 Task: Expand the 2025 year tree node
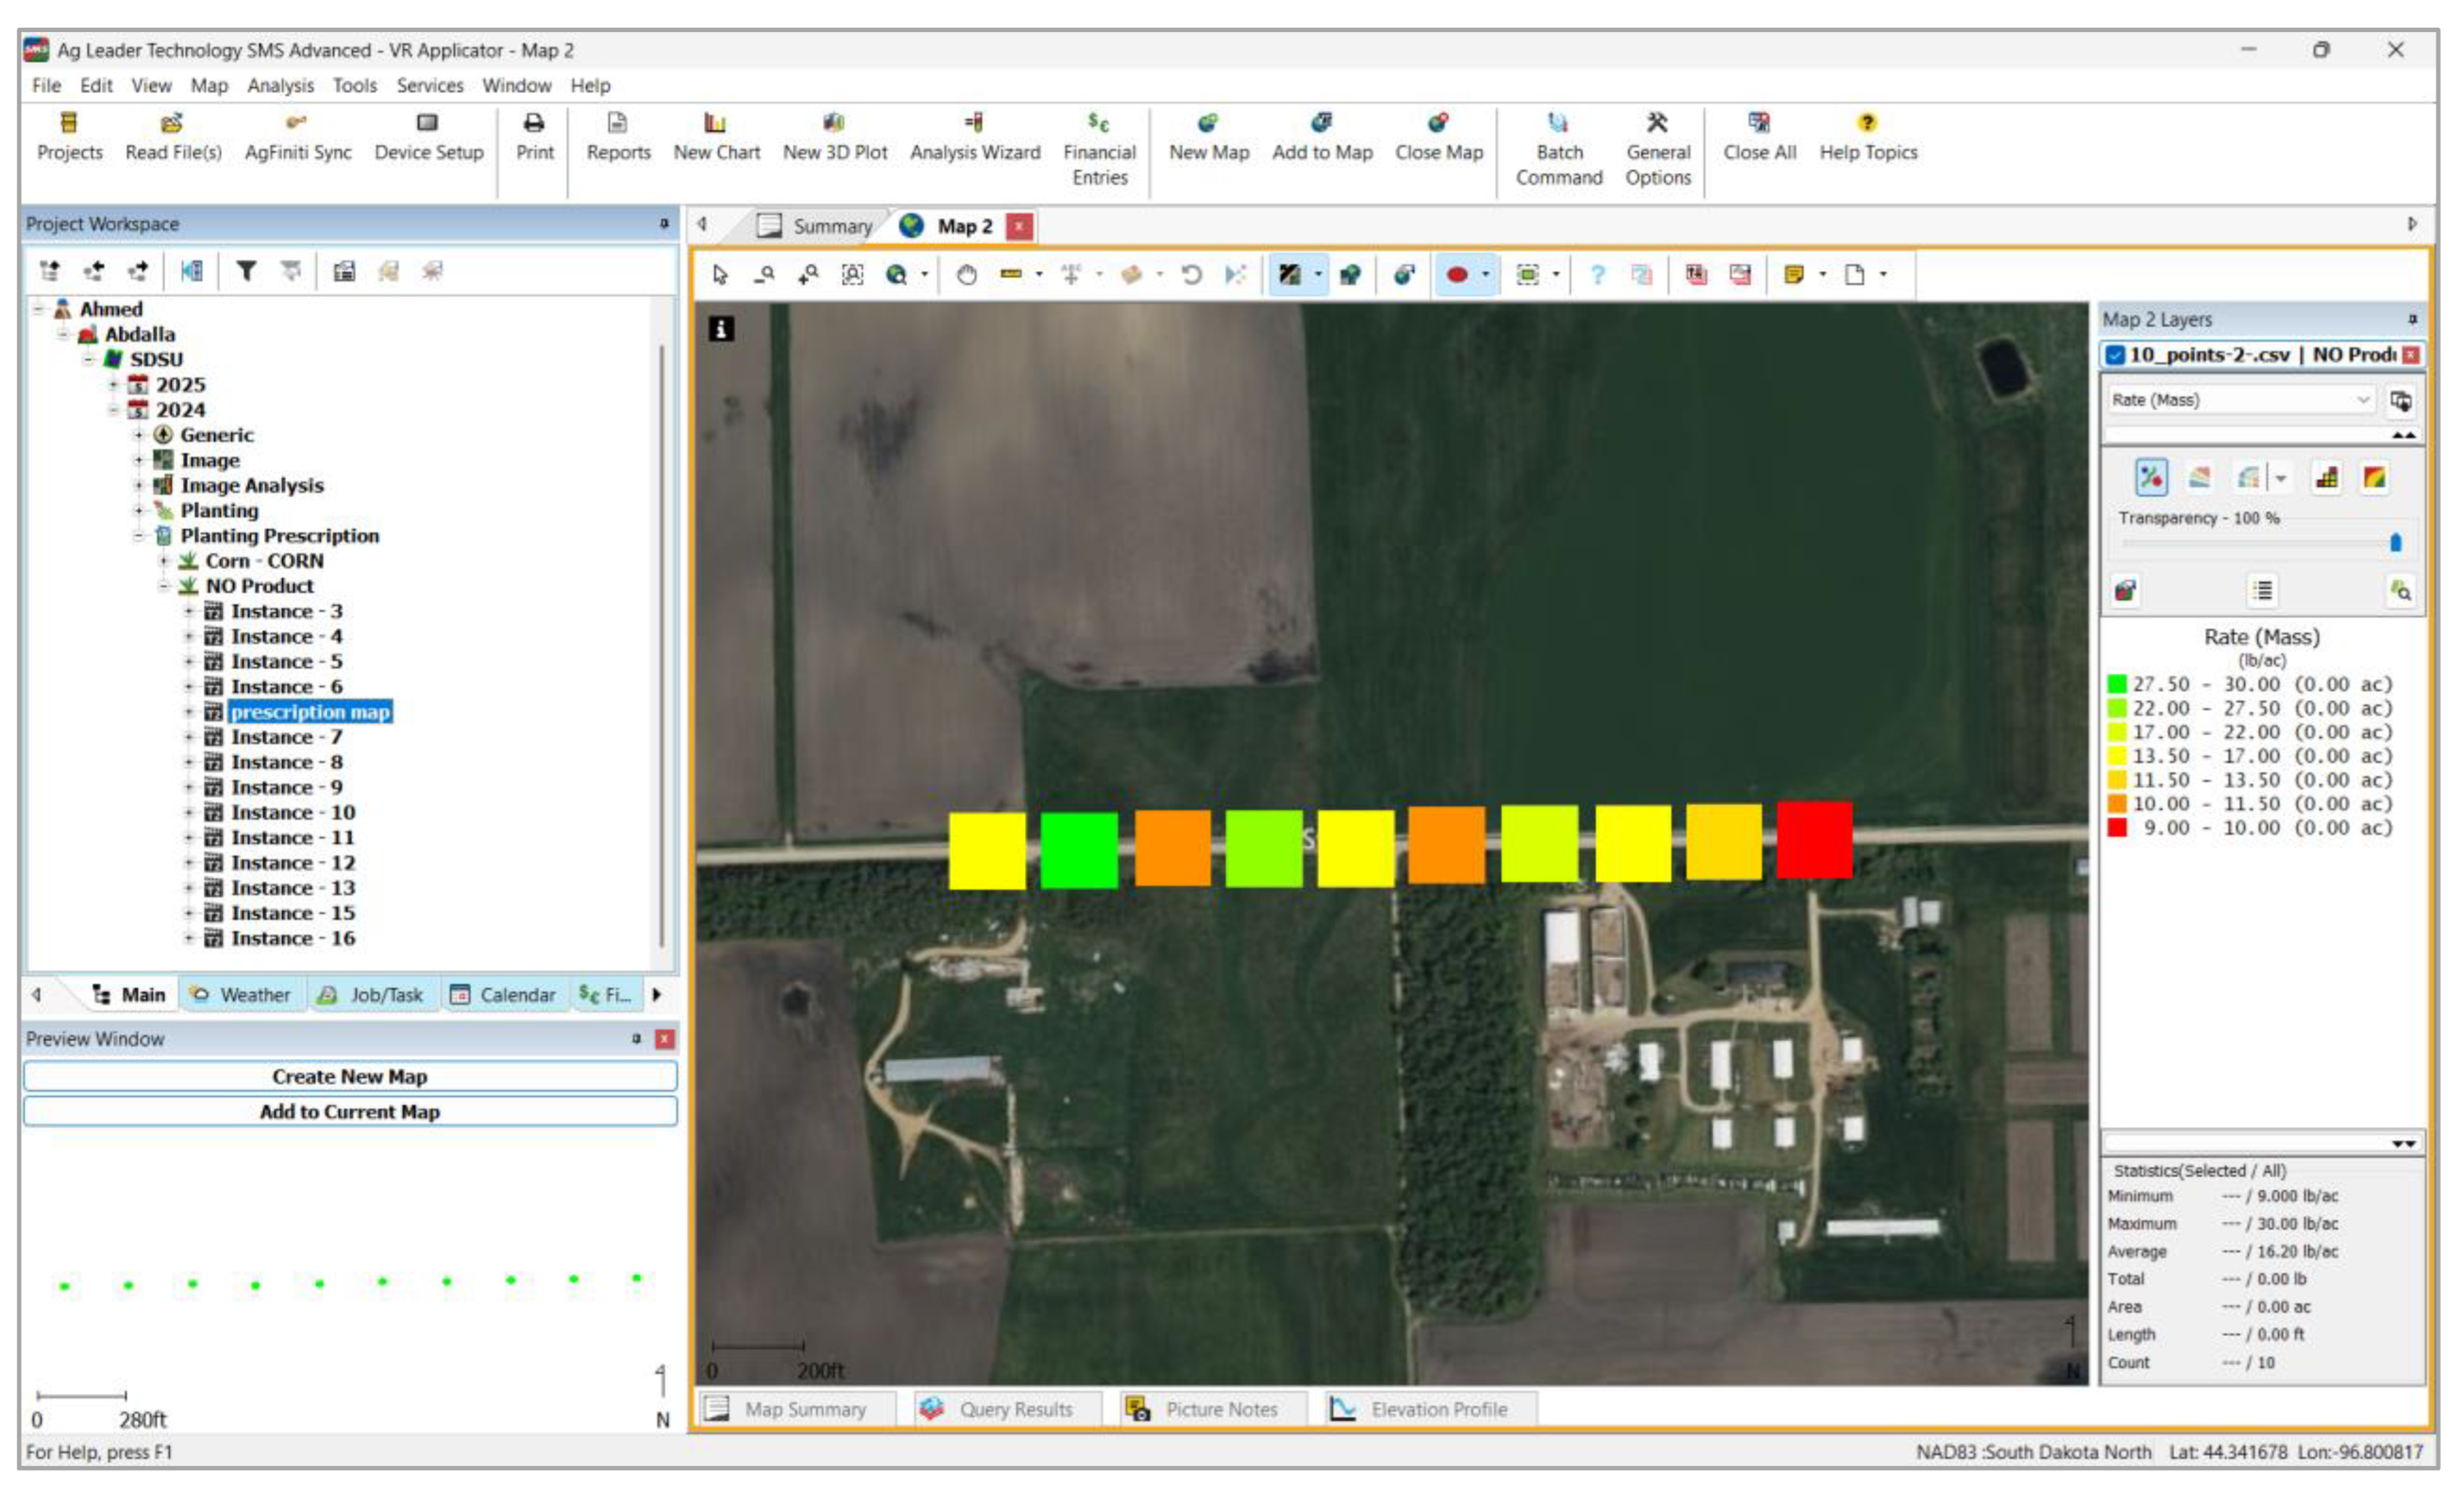click(114, 385)
